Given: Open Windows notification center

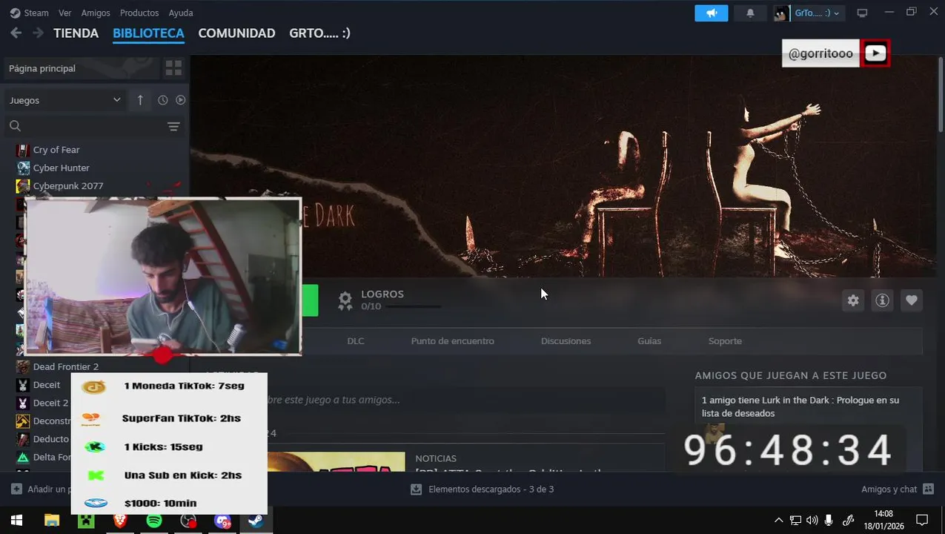Looking at the screenshot, I should pyautogui.click(x=922, y=521).
